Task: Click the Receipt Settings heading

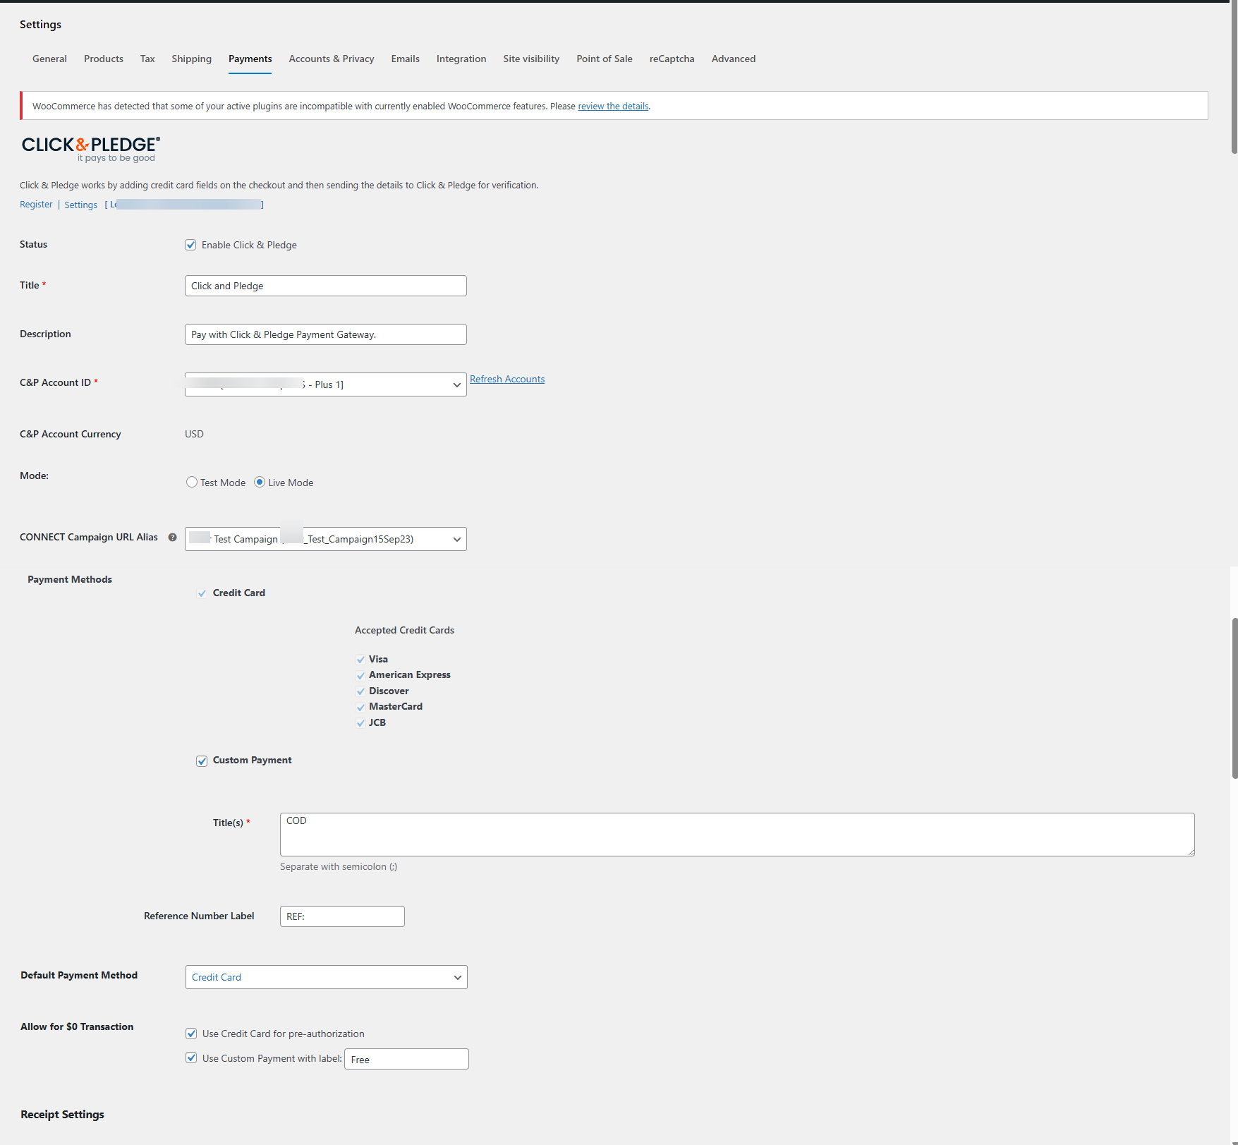Action: [x=62, y=1115]
